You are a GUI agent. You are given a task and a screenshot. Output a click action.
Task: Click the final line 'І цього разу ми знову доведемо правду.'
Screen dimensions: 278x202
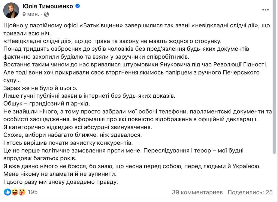61,182
